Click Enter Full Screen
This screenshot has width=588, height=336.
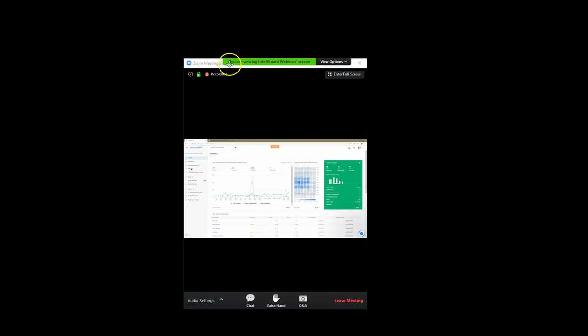344,74
